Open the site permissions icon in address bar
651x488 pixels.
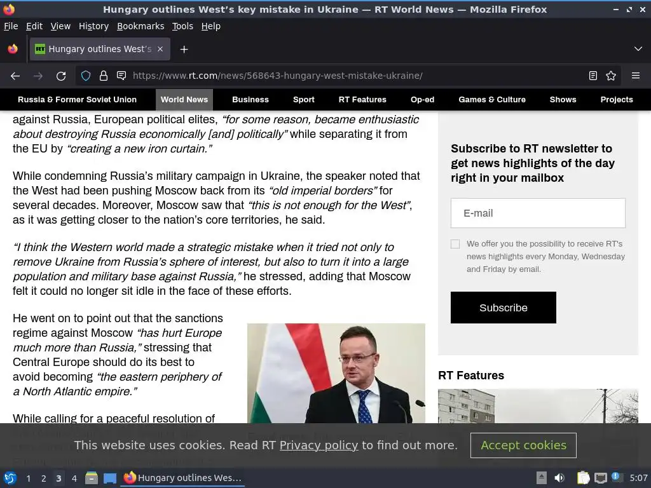tap(121, 76)
